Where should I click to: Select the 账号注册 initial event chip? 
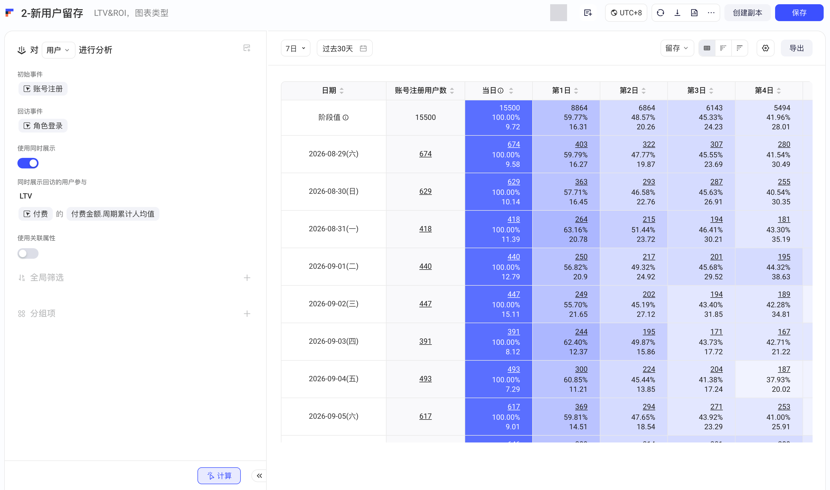point(43,89)
